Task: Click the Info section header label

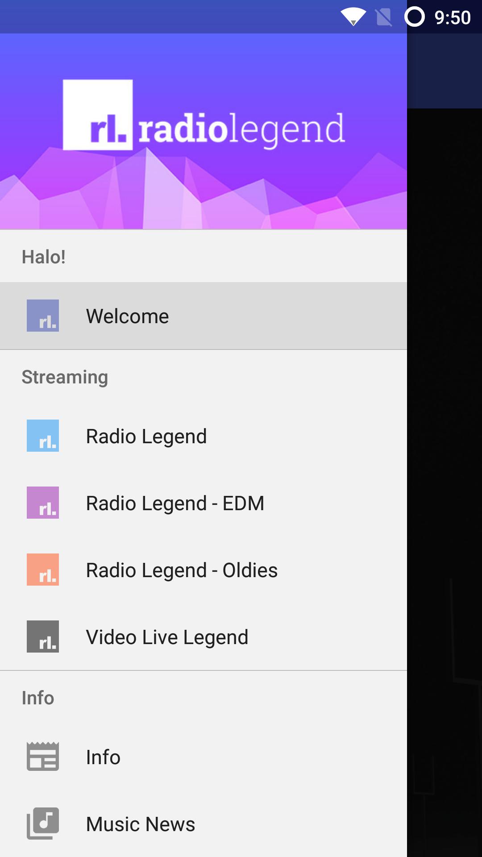Action: coord(38,698)
